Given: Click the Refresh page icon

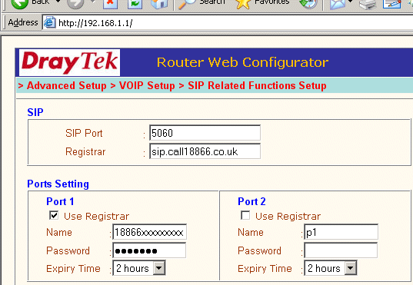Looking at the screenshot, I should click(x=135, y=3).
